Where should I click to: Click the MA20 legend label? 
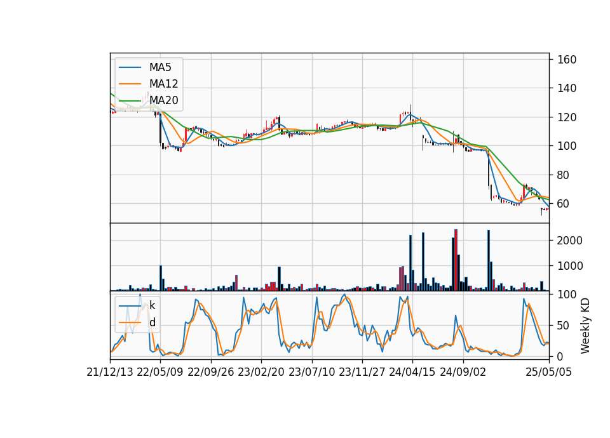tap(163, 100)
